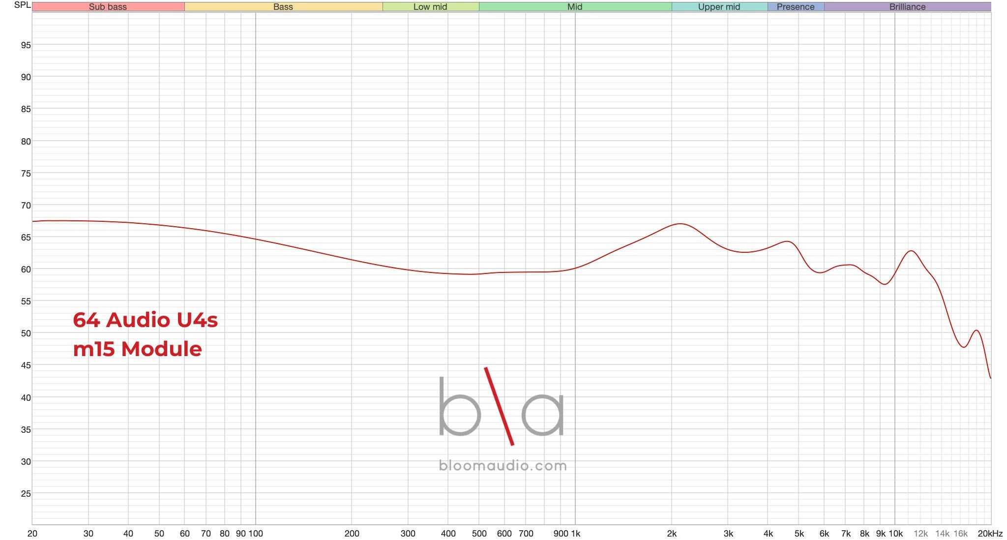Click the 80 dB axis value
The image size is (1007, 540).
26,142
